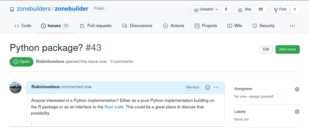The width and height of the screenshot is (309, 129).
Task: Open the Assignees gear settings
Action: [297, 89]
